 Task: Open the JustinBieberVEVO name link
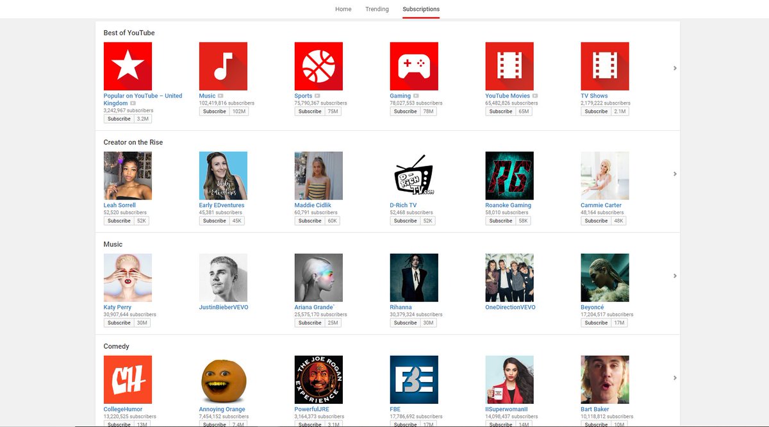pos(224,307)
